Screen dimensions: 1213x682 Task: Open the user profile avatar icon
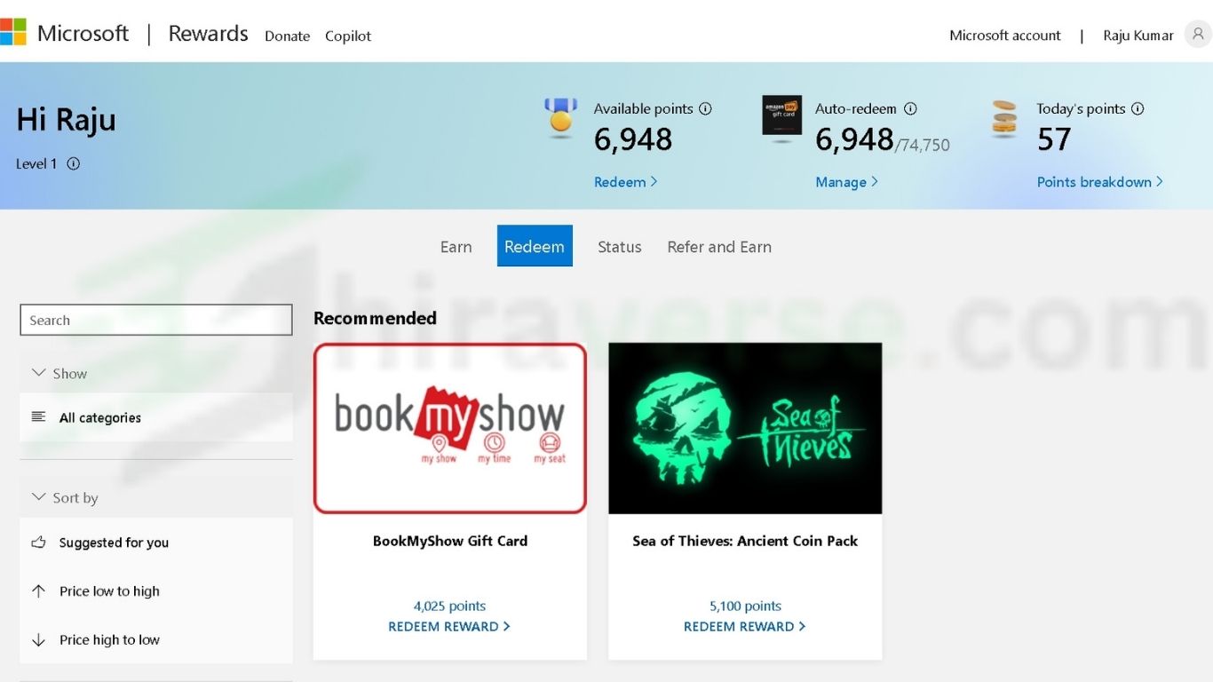coord(1198,35)
